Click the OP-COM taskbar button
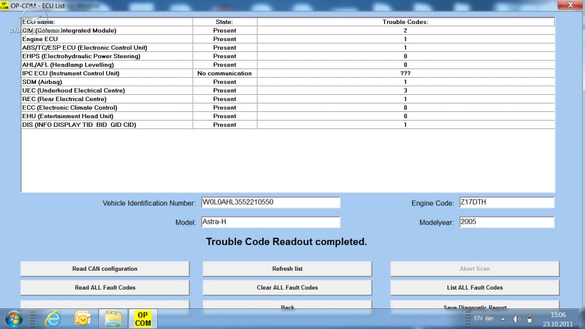585x329 pixels. point(143,319)
